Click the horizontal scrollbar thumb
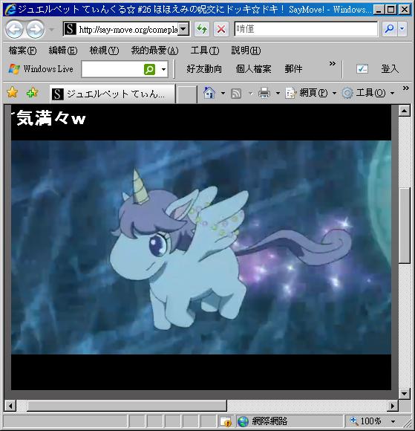The image size is (415, 431). coord(127,406)
